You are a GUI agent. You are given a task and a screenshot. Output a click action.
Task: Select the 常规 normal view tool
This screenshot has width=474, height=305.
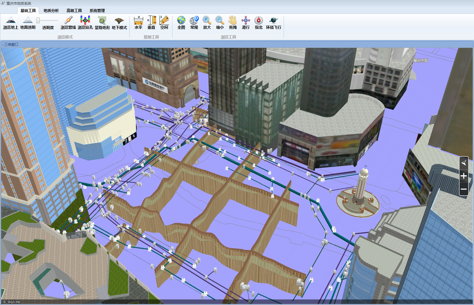click(x=194, y=23)
